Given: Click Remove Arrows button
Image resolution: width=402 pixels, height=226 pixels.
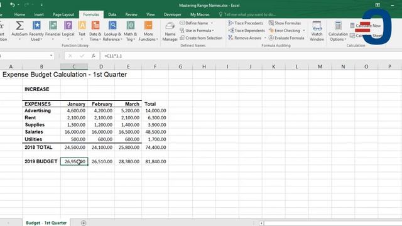Looking at the screenshot, I should tap(245, 38).
